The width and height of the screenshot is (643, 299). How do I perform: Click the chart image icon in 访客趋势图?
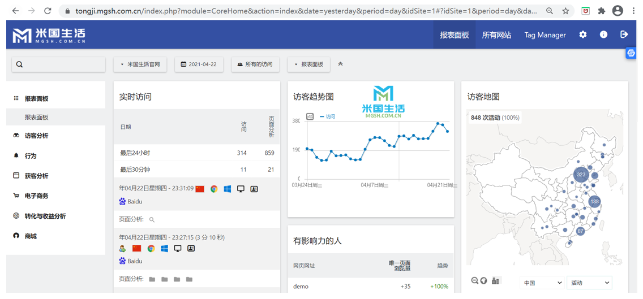click(310, 117)
